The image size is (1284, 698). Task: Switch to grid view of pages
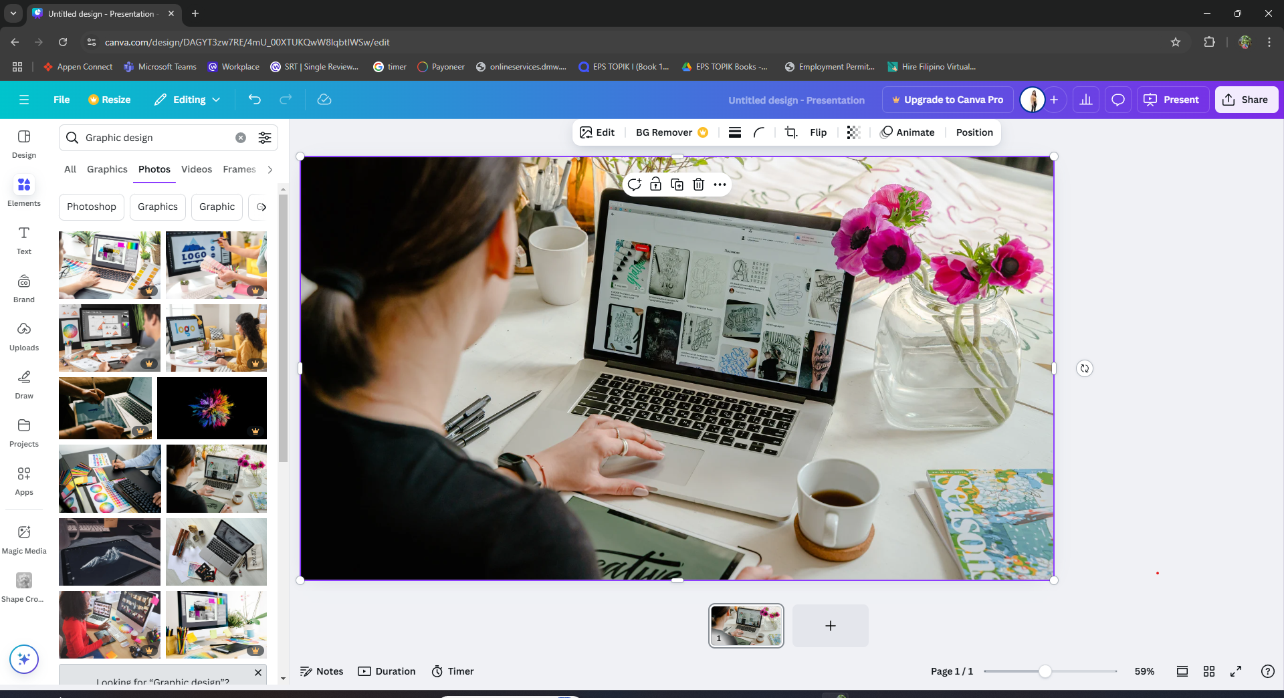coord(1209,671)
